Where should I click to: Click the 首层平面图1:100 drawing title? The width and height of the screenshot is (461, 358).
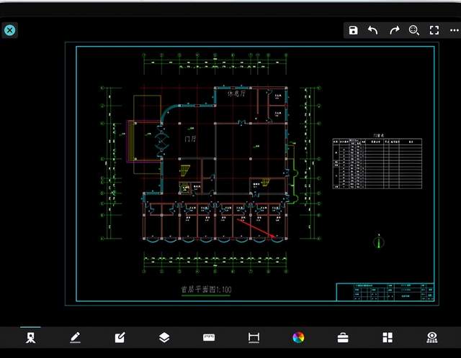(x=206, y=290)
